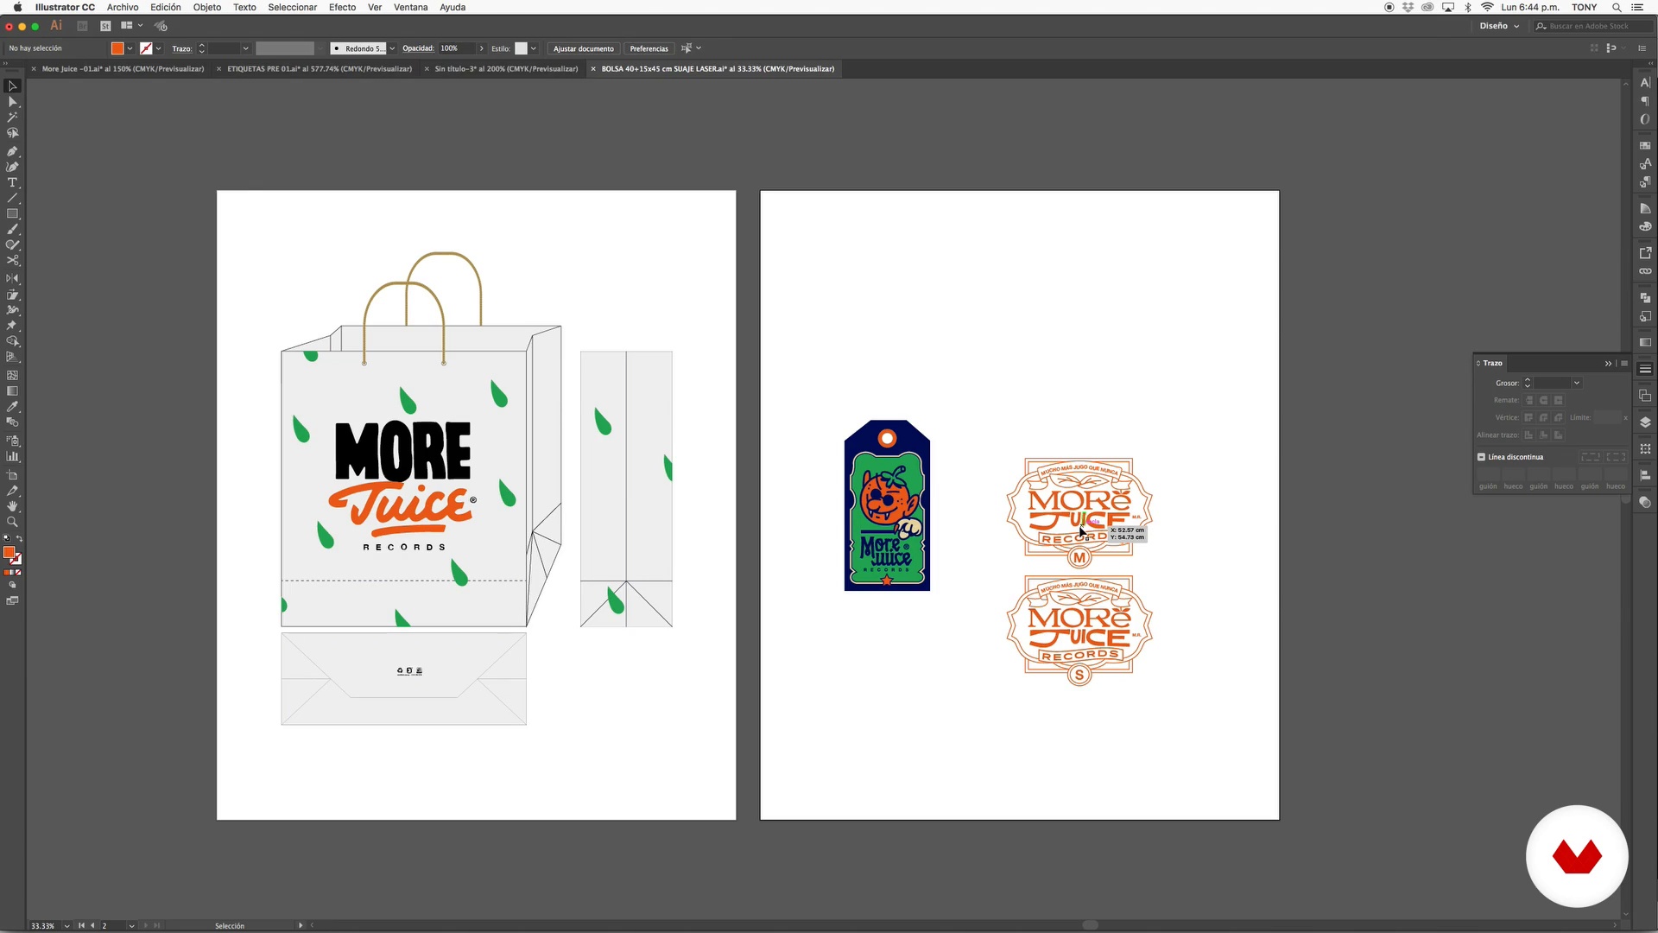Select the Direct Selection tool
The image size is (1658, 933).
click(x=12, y=102)
